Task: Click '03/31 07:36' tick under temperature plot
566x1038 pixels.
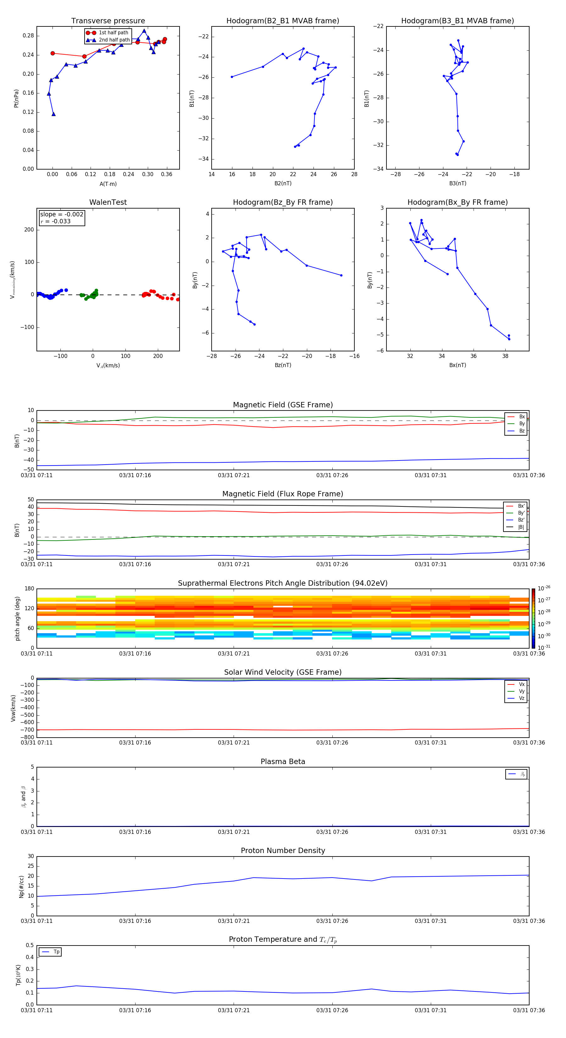Action: [x=529, y=1010]
